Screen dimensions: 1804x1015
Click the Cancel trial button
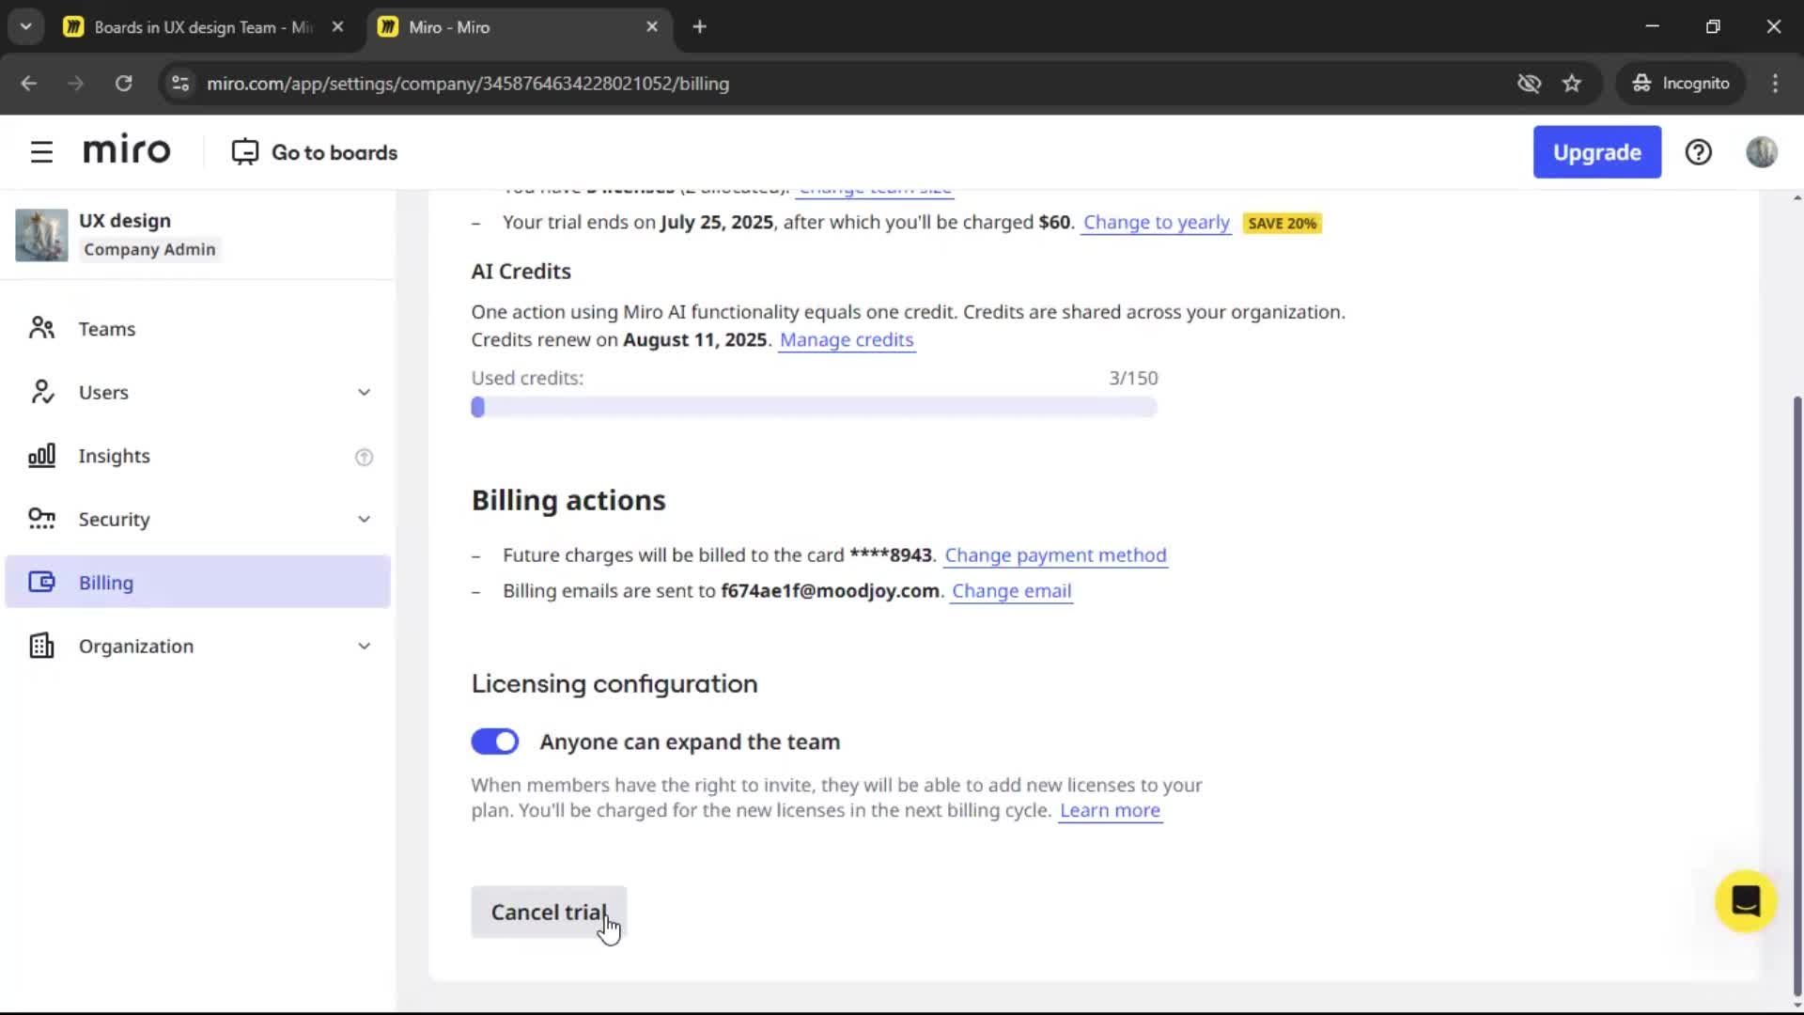coord(549,912)
